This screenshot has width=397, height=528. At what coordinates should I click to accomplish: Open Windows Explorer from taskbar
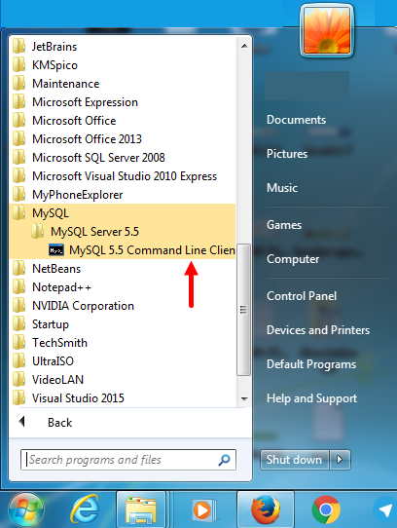[x=141, y=509]
